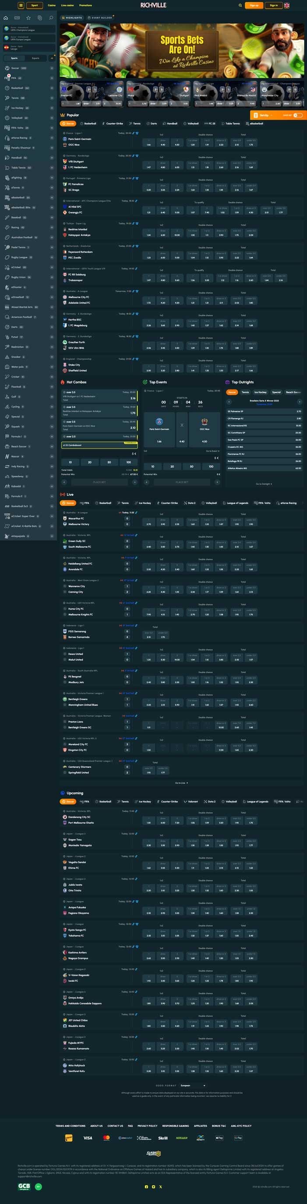The width and height of the screenshot is (307, 1204).
Task: Click the Popular crown icon
Action: (63, 115)
